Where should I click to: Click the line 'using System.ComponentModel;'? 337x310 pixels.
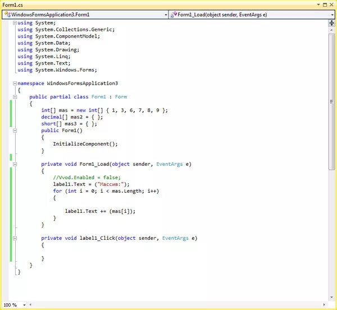[58, 37]
